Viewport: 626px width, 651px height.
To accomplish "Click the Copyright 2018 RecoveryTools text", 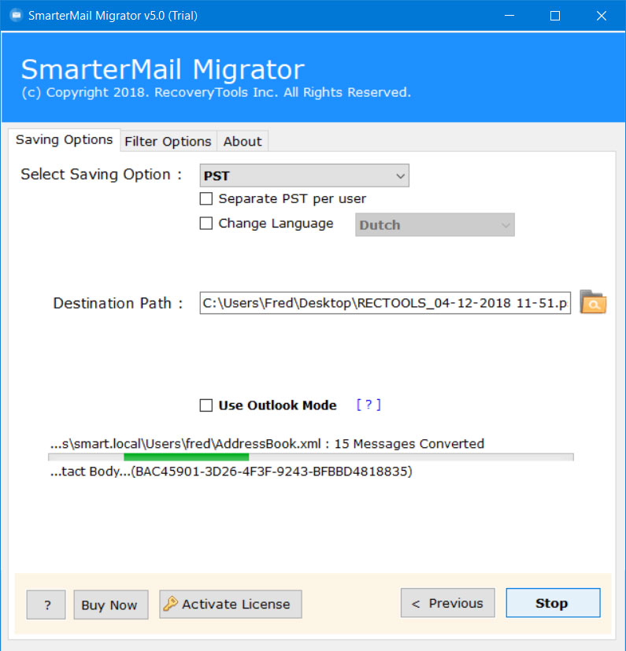I will [216, 92].
